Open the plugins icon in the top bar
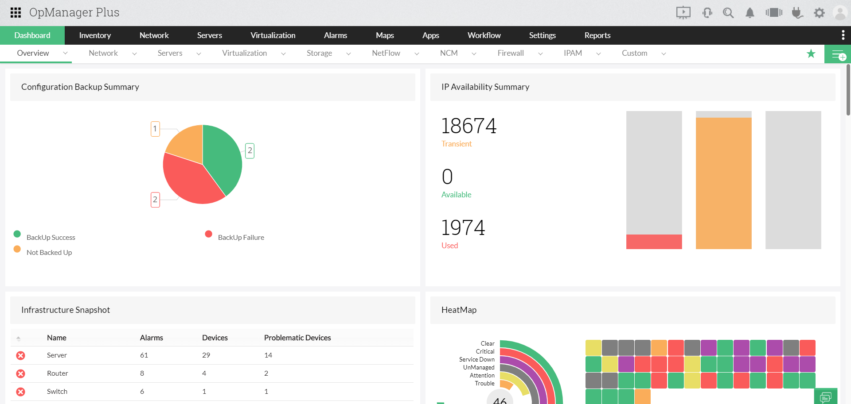Image resolution: width=851 pixels, height=404 pixels. pos(797,12)
